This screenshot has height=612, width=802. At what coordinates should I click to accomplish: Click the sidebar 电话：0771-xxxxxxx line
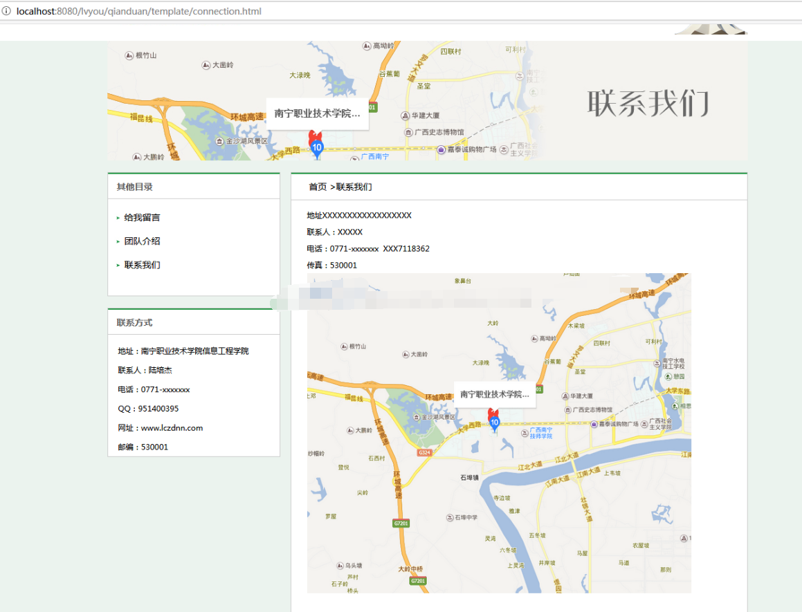pyautogui.click(x=154, y=389)
